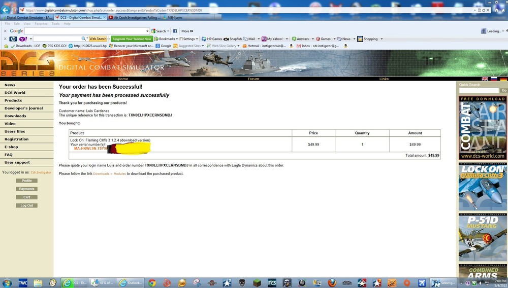This screenshot has width=508, height=288.
Task: Open the P-51D Mustang banner
Action: coord(483,237)
